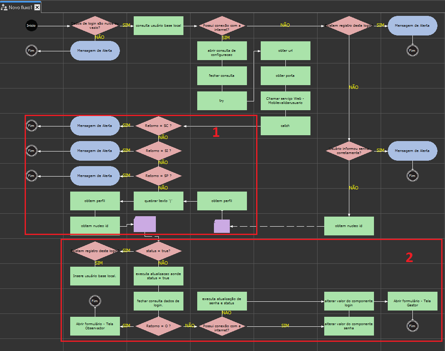Screen dimensions: 445x351
Task: Click 'consulta usuário base local' block
Action: (x=158, y=25)
